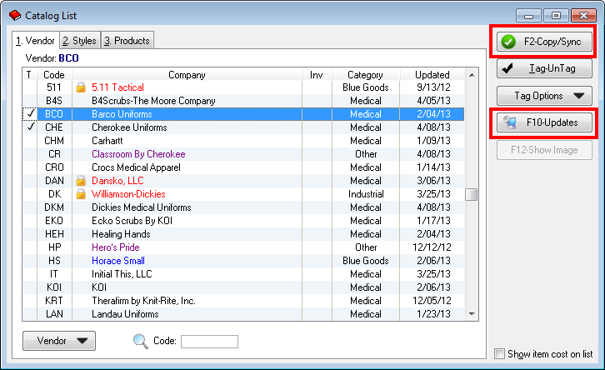The width and height of the screenshot is (605, 370).
Task: Select the Dickies Medical Uniforms row
Action: [x=243, y=207]
